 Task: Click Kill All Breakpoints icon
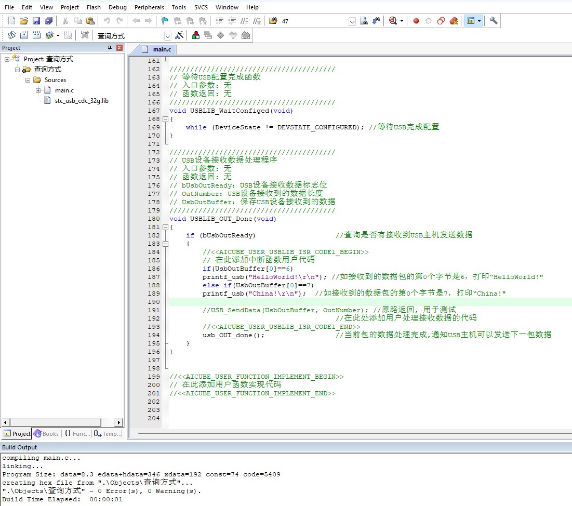454,21
